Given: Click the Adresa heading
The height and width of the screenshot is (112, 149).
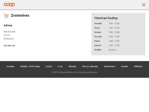Looking at the screenshot, I should tap(8, 25).
